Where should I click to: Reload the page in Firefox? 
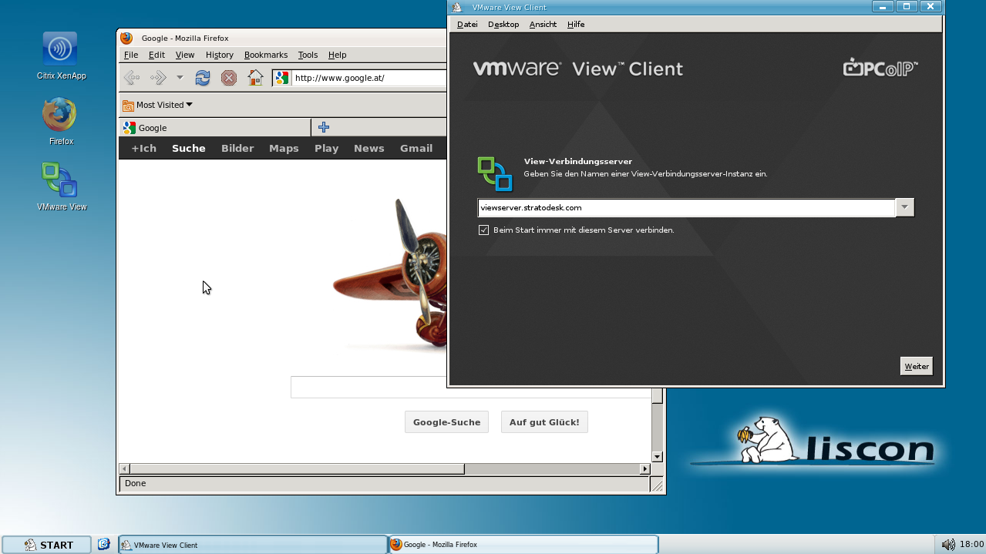[203, 77]
